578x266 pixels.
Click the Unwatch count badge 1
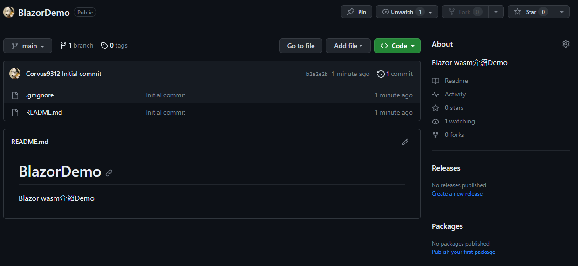(x=420, y=12)
